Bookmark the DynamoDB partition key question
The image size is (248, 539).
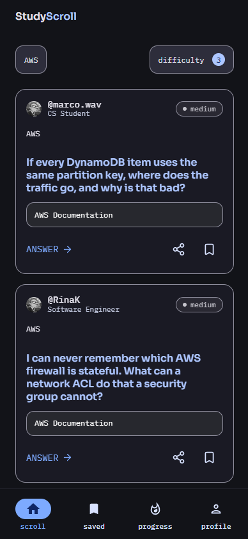tap(209, 249)
